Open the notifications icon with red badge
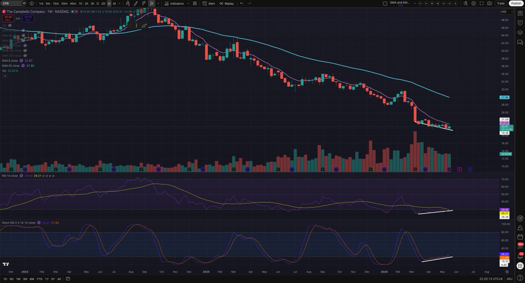This screenshot has height=283, width=525. coord(520,255)
